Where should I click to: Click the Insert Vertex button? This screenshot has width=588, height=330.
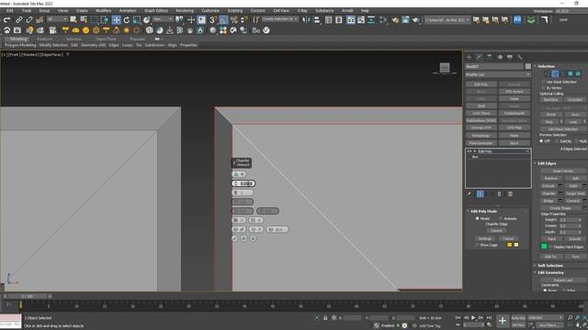point(563,171)
